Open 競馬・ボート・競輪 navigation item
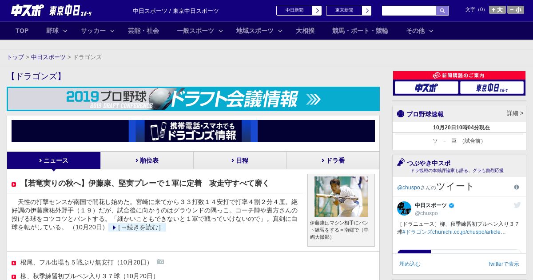Screen dimensions: 533x280 click(360, 31)
